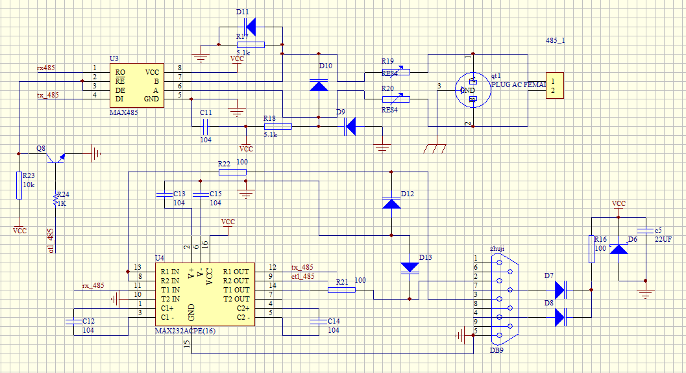Click variable resistor R20 symbol

(396, 99)
